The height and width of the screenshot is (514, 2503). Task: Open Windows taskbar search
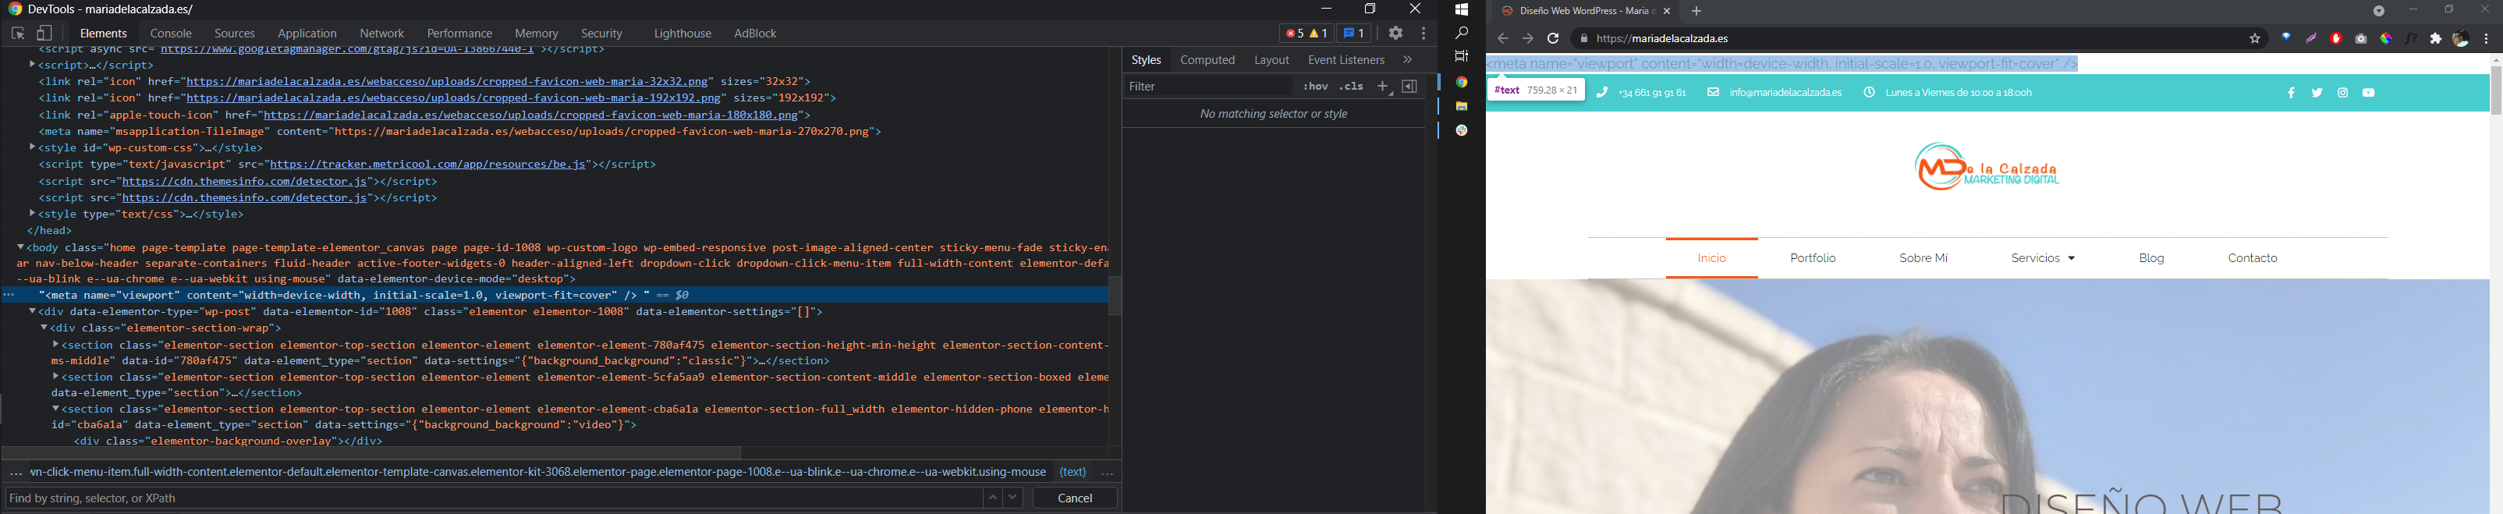click(1462, 33)
